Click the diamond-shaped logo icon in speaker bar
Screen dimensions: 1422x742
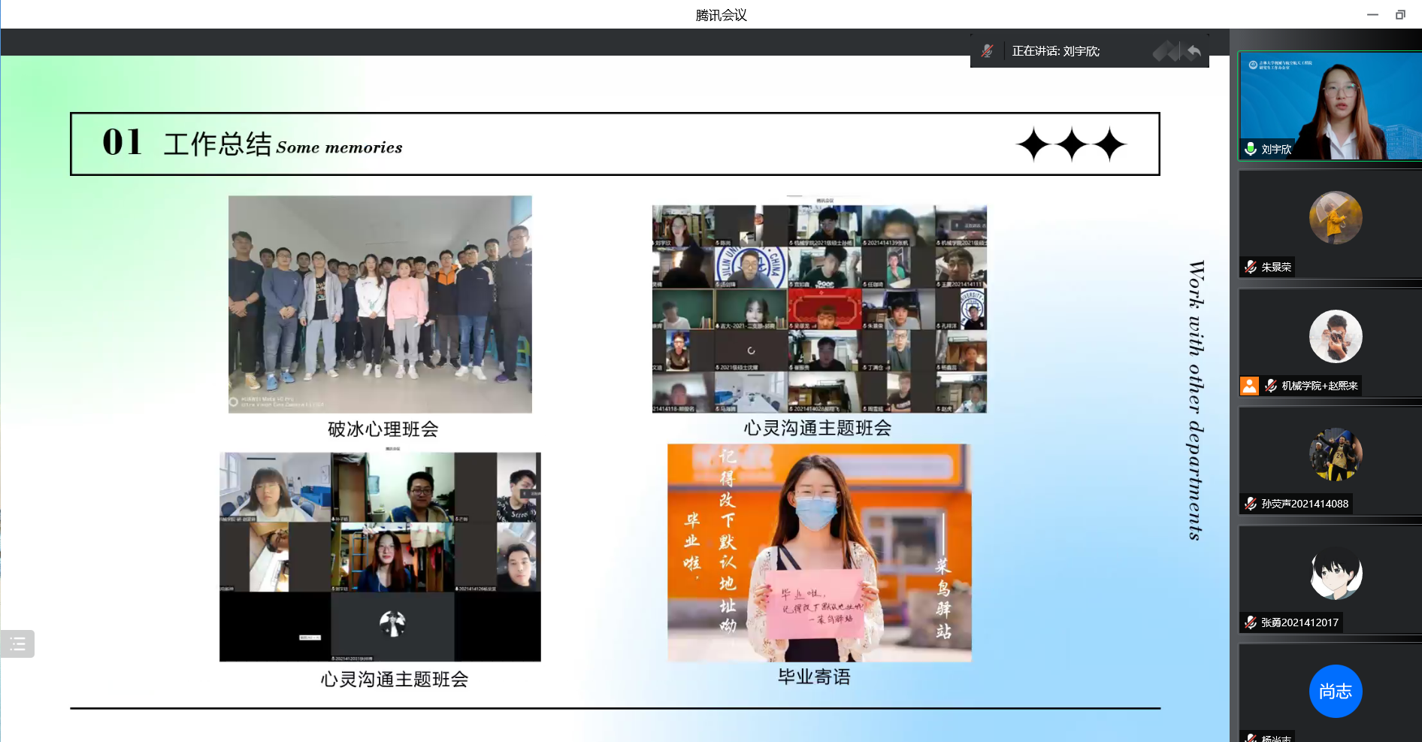[1166, 51]
